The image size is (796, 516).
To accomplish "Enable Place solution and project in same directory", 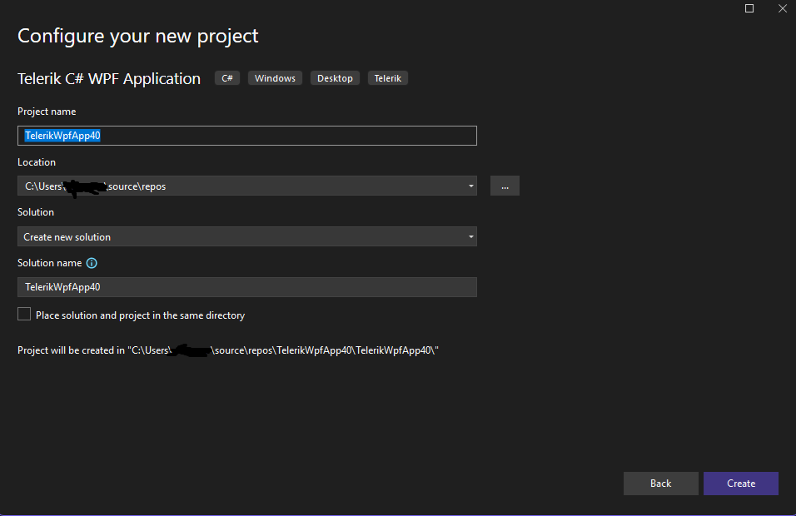I will pyautogui.click(x=24, y=315).
